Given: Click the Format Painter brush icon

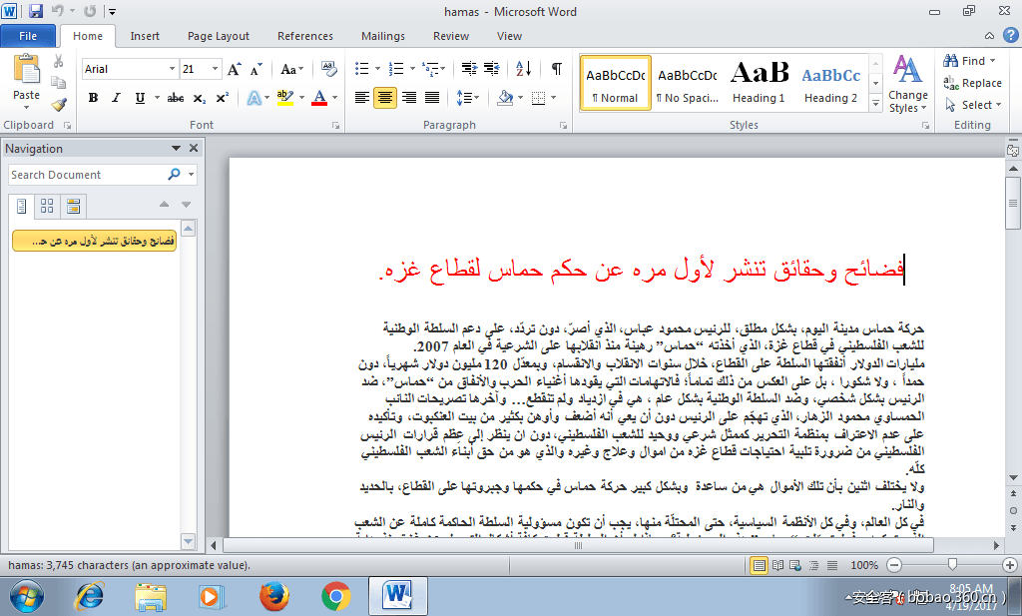Looking at the screenshot, I should (x=59, y=104).
